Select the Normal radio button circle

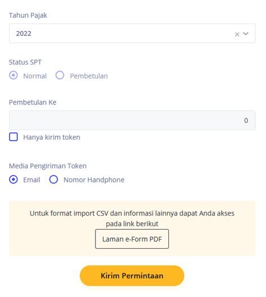13,75
